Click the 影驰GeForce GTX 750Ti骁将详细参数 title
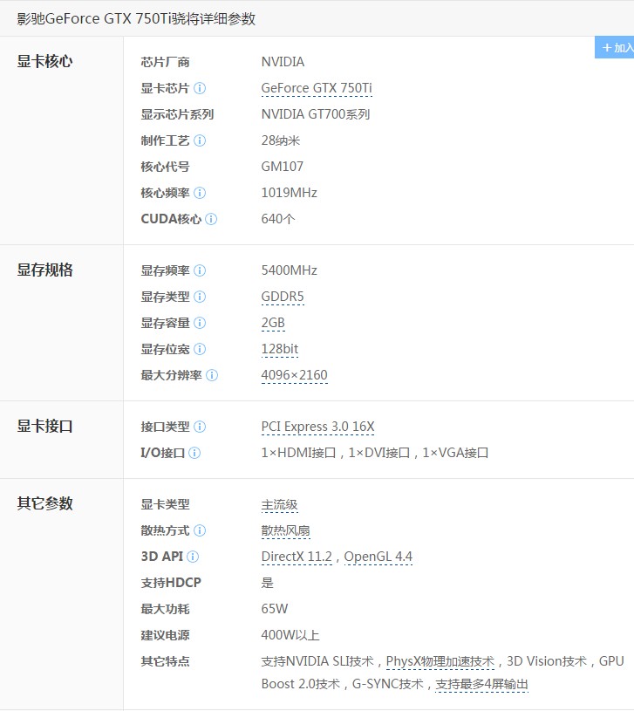The height and width of the screenshot is (711, 634). (136, 18)
